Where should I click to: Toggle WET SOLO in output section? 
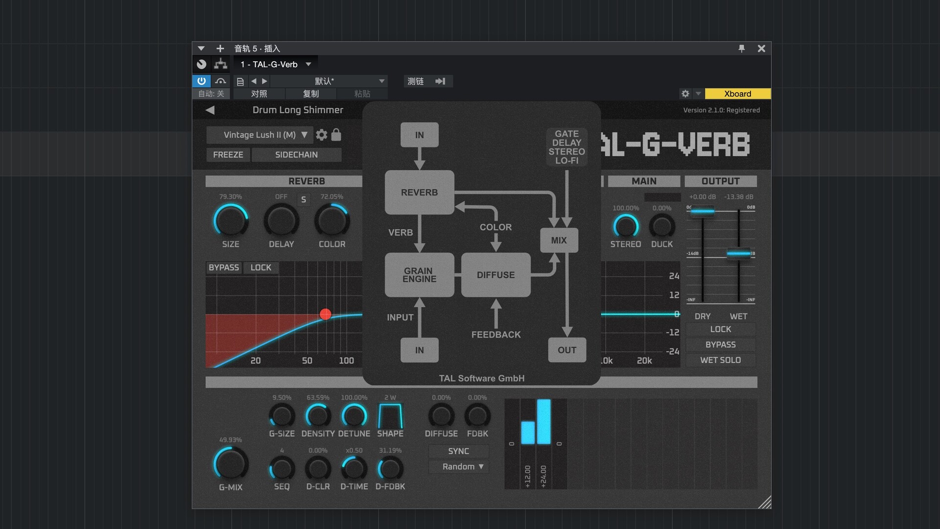pyautogui.click(x=720, y=360)
